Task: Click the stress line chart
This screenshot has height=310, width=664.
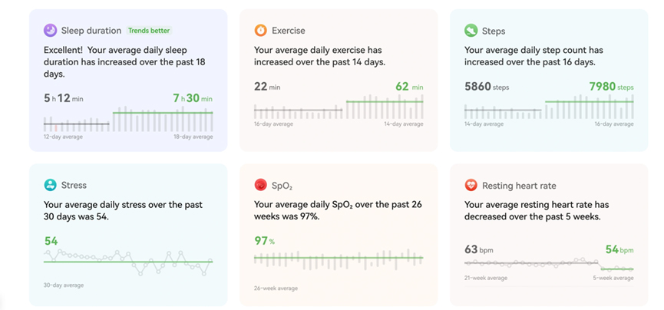Action: click(128, 261)
